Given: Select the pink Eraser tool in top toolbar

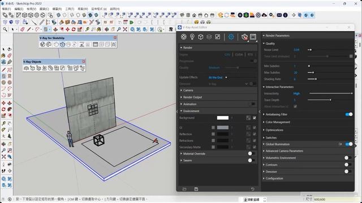Looking at the screenshot, I should [x=23, y=29].
